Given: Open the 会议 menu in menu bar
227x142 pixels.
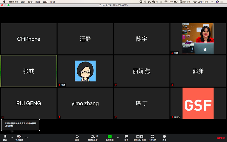Looking at the screenshot, I should tap(23, 2).
